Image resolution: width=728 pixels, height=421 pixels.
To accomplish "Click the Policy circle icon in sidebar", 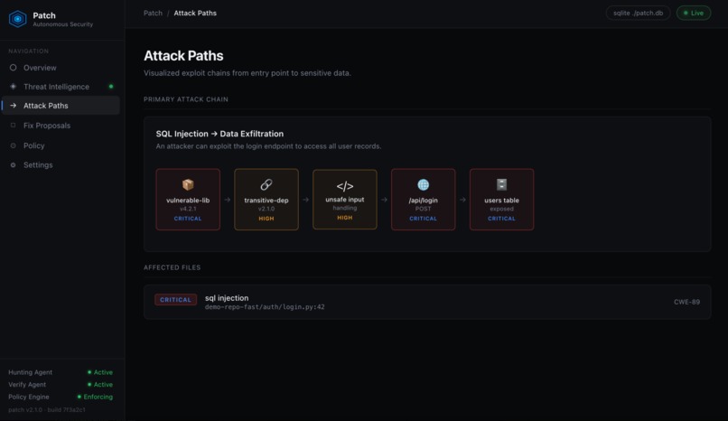I will tap(13, 145).
